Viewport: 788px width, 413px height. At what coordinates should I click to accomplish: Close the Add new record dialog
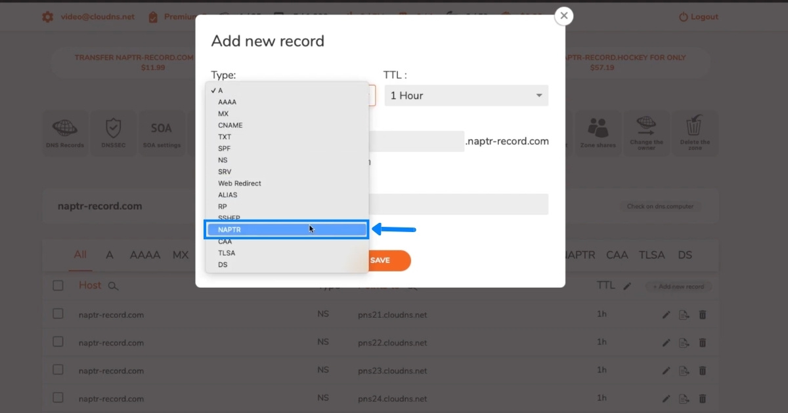click(563, 16)
